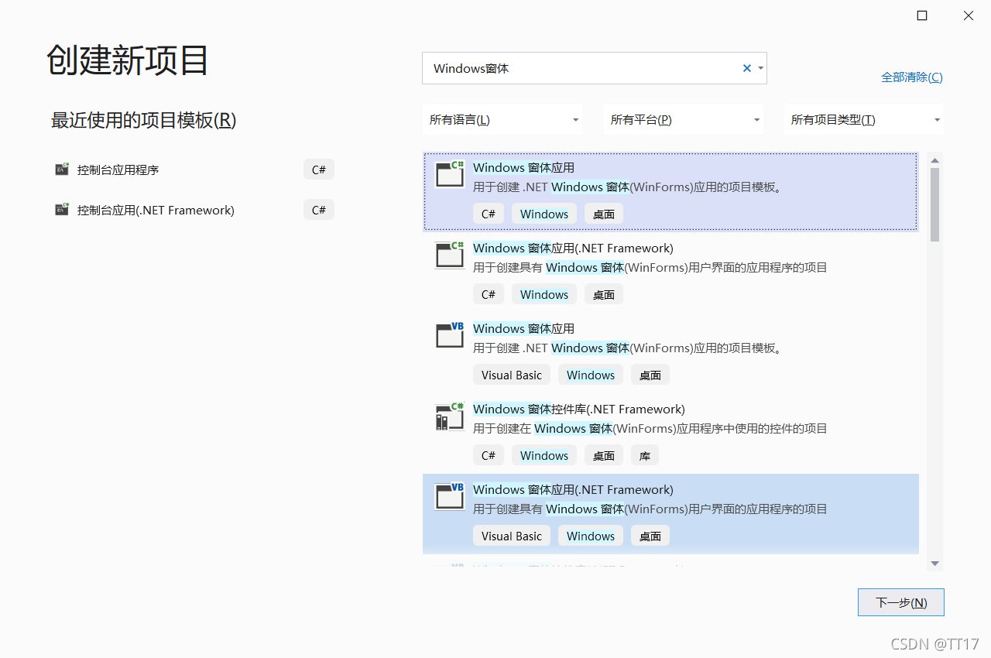Click scroll up arrow of template list
Image resolution: width=991 pixels, height=658 pixels.
[x=935, y=160]
